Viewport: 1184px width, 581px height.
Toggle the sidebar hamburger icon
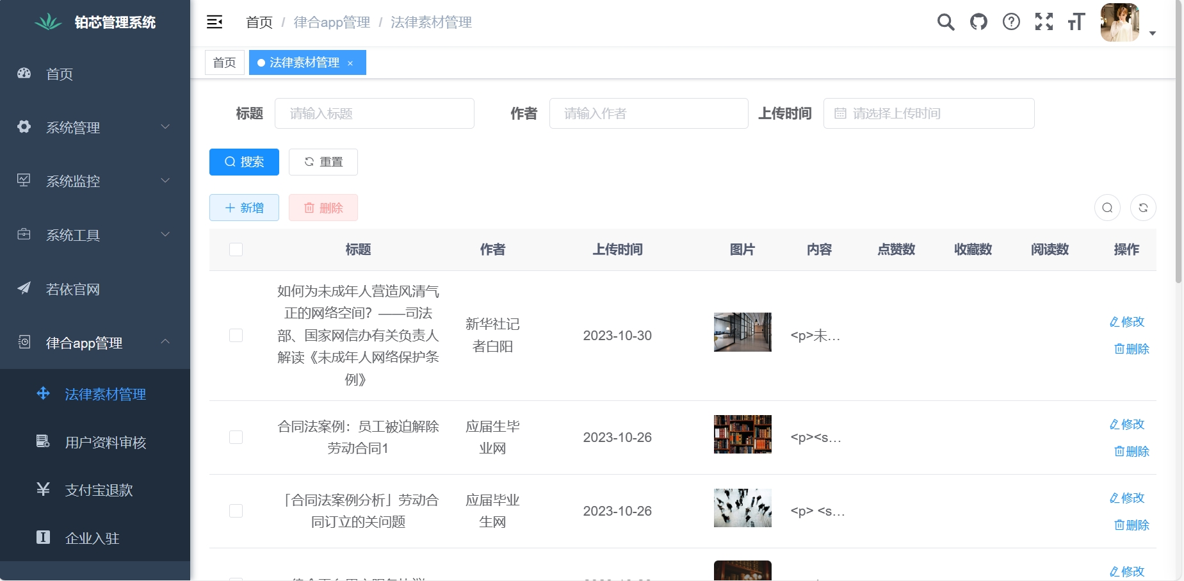pyautogui.click(x=215, y=22)
